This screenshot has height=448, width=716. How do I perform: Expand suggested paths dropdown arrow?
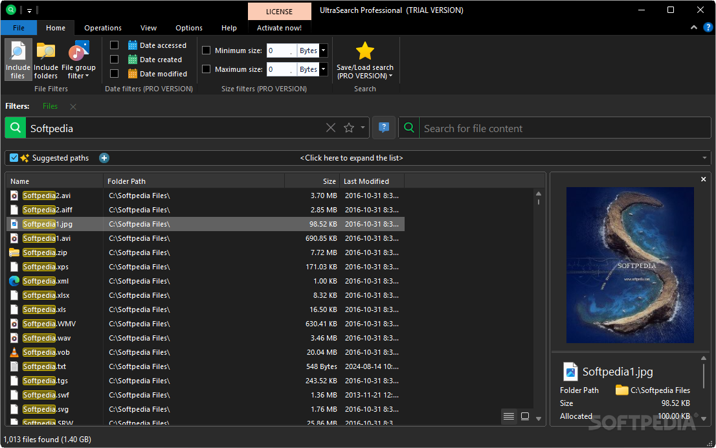(x=704, y=158)
